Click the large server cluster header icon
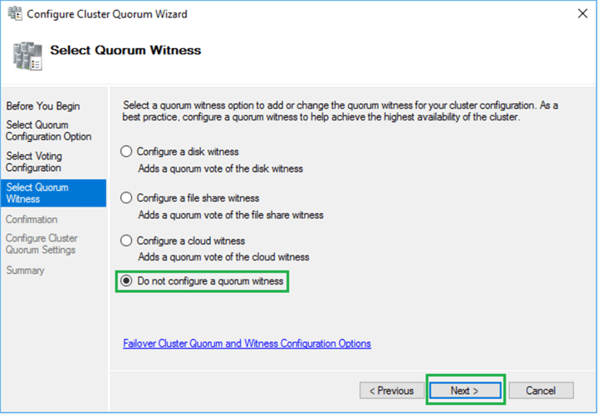This screenshot has height=414, width=598. coord(27,56)
